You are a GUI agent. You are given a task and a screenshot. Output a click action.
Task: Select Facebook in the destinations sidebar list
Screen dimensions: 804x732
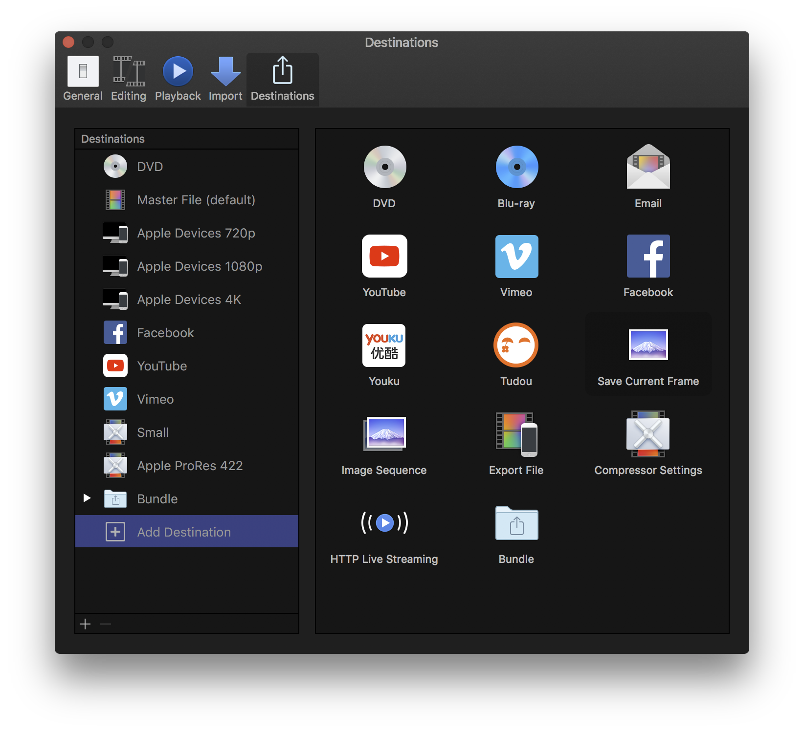[187, 333]
